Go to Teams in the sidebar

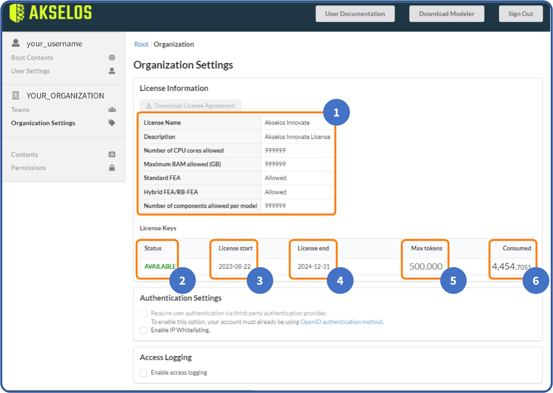20,110
